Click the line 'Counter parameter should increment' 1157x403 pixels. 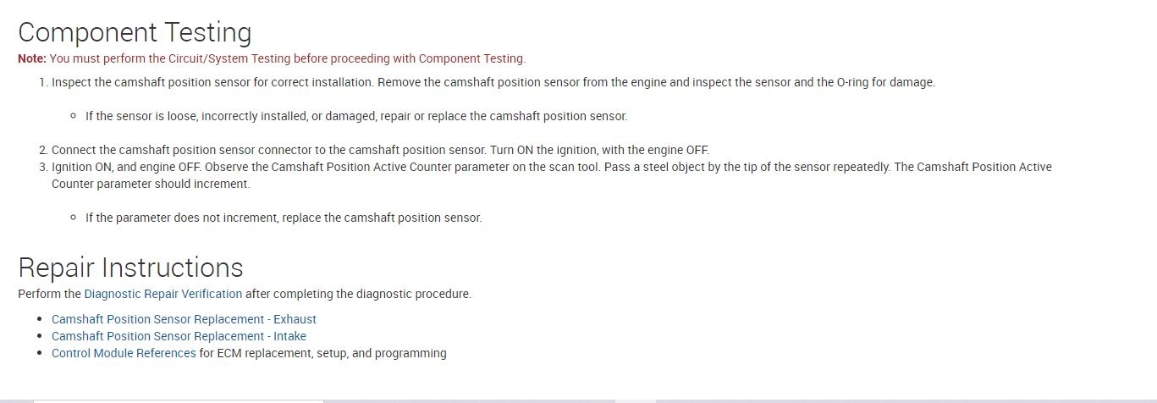point(151,184)
